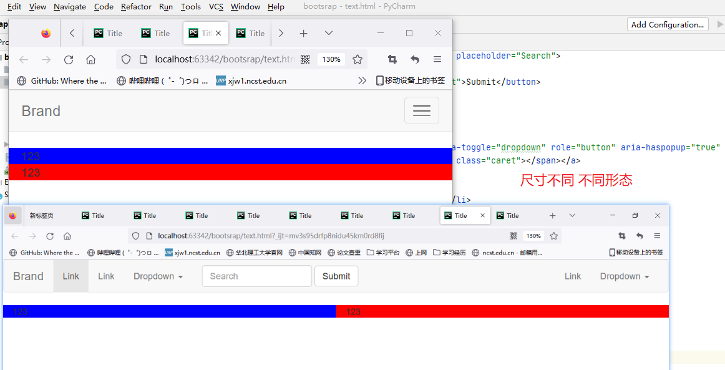Open the 论文查重 bookmark in lower browser
The image size is (725, 370).
[x=344, y=253]
